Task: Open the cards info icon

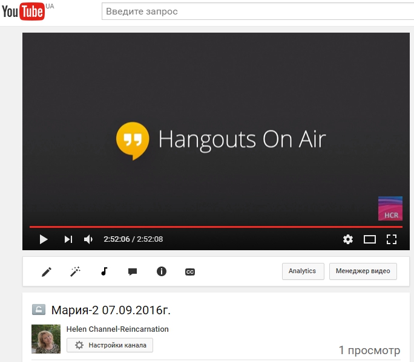Action: [161, 272]
